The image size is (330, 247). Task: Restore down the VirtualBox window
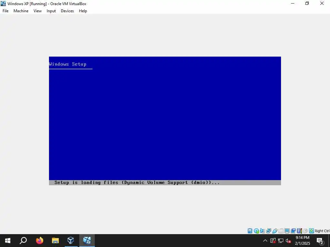[307, 3]
